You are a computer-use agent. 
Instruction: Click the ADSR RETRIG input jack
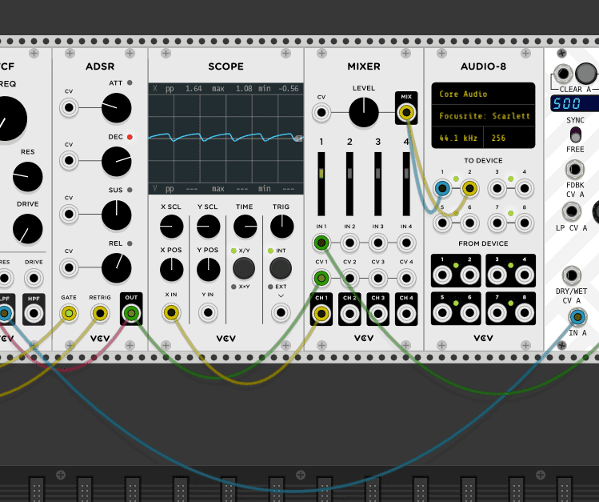tap(100, 314)
